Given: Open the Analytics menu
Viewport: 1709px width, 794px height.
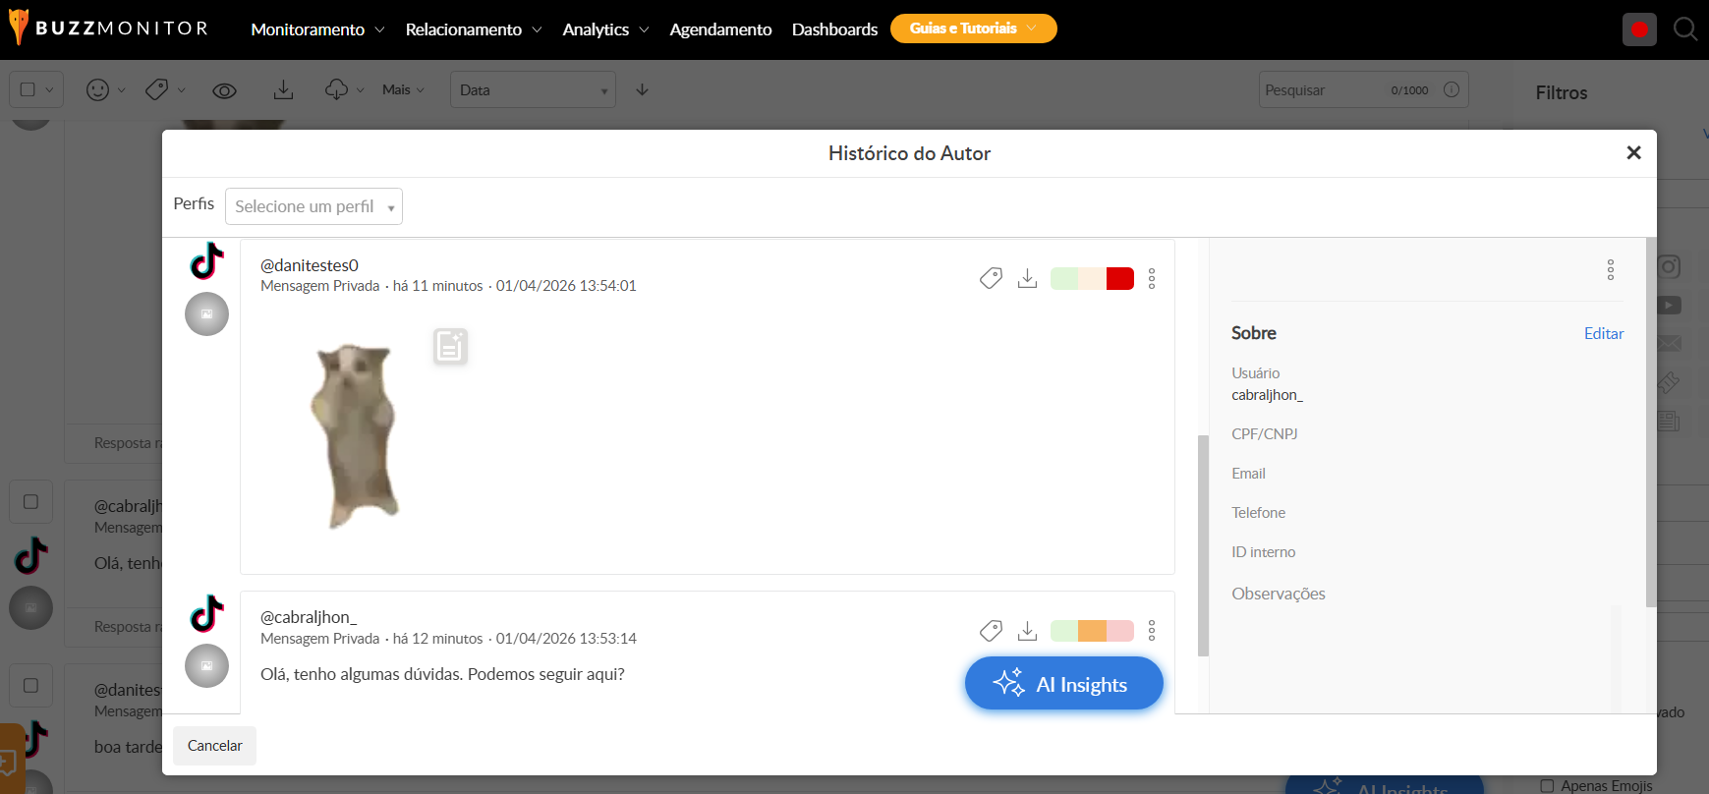Looking at the screenshot, I should (604, 29).
